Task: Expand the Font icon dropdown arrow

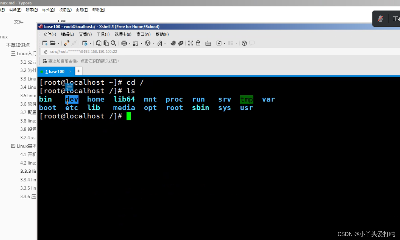Action: pos(165,43)
